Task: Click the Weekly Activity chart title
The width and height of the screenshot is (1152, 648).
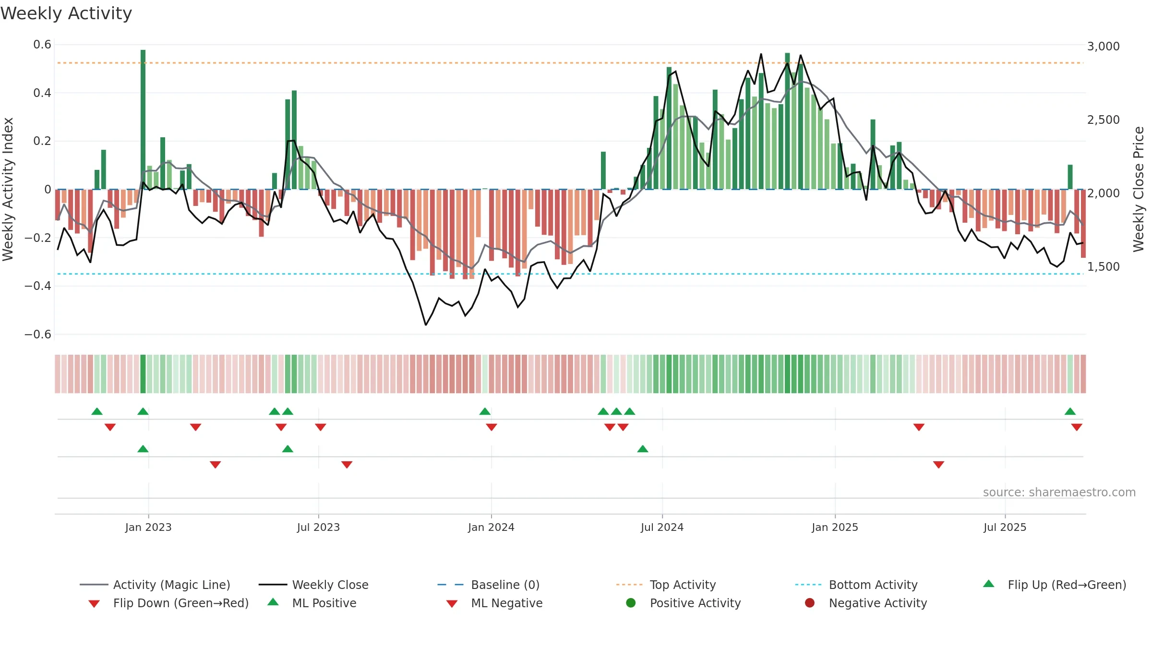Action: pyautogui.click(x=66, y=13)
